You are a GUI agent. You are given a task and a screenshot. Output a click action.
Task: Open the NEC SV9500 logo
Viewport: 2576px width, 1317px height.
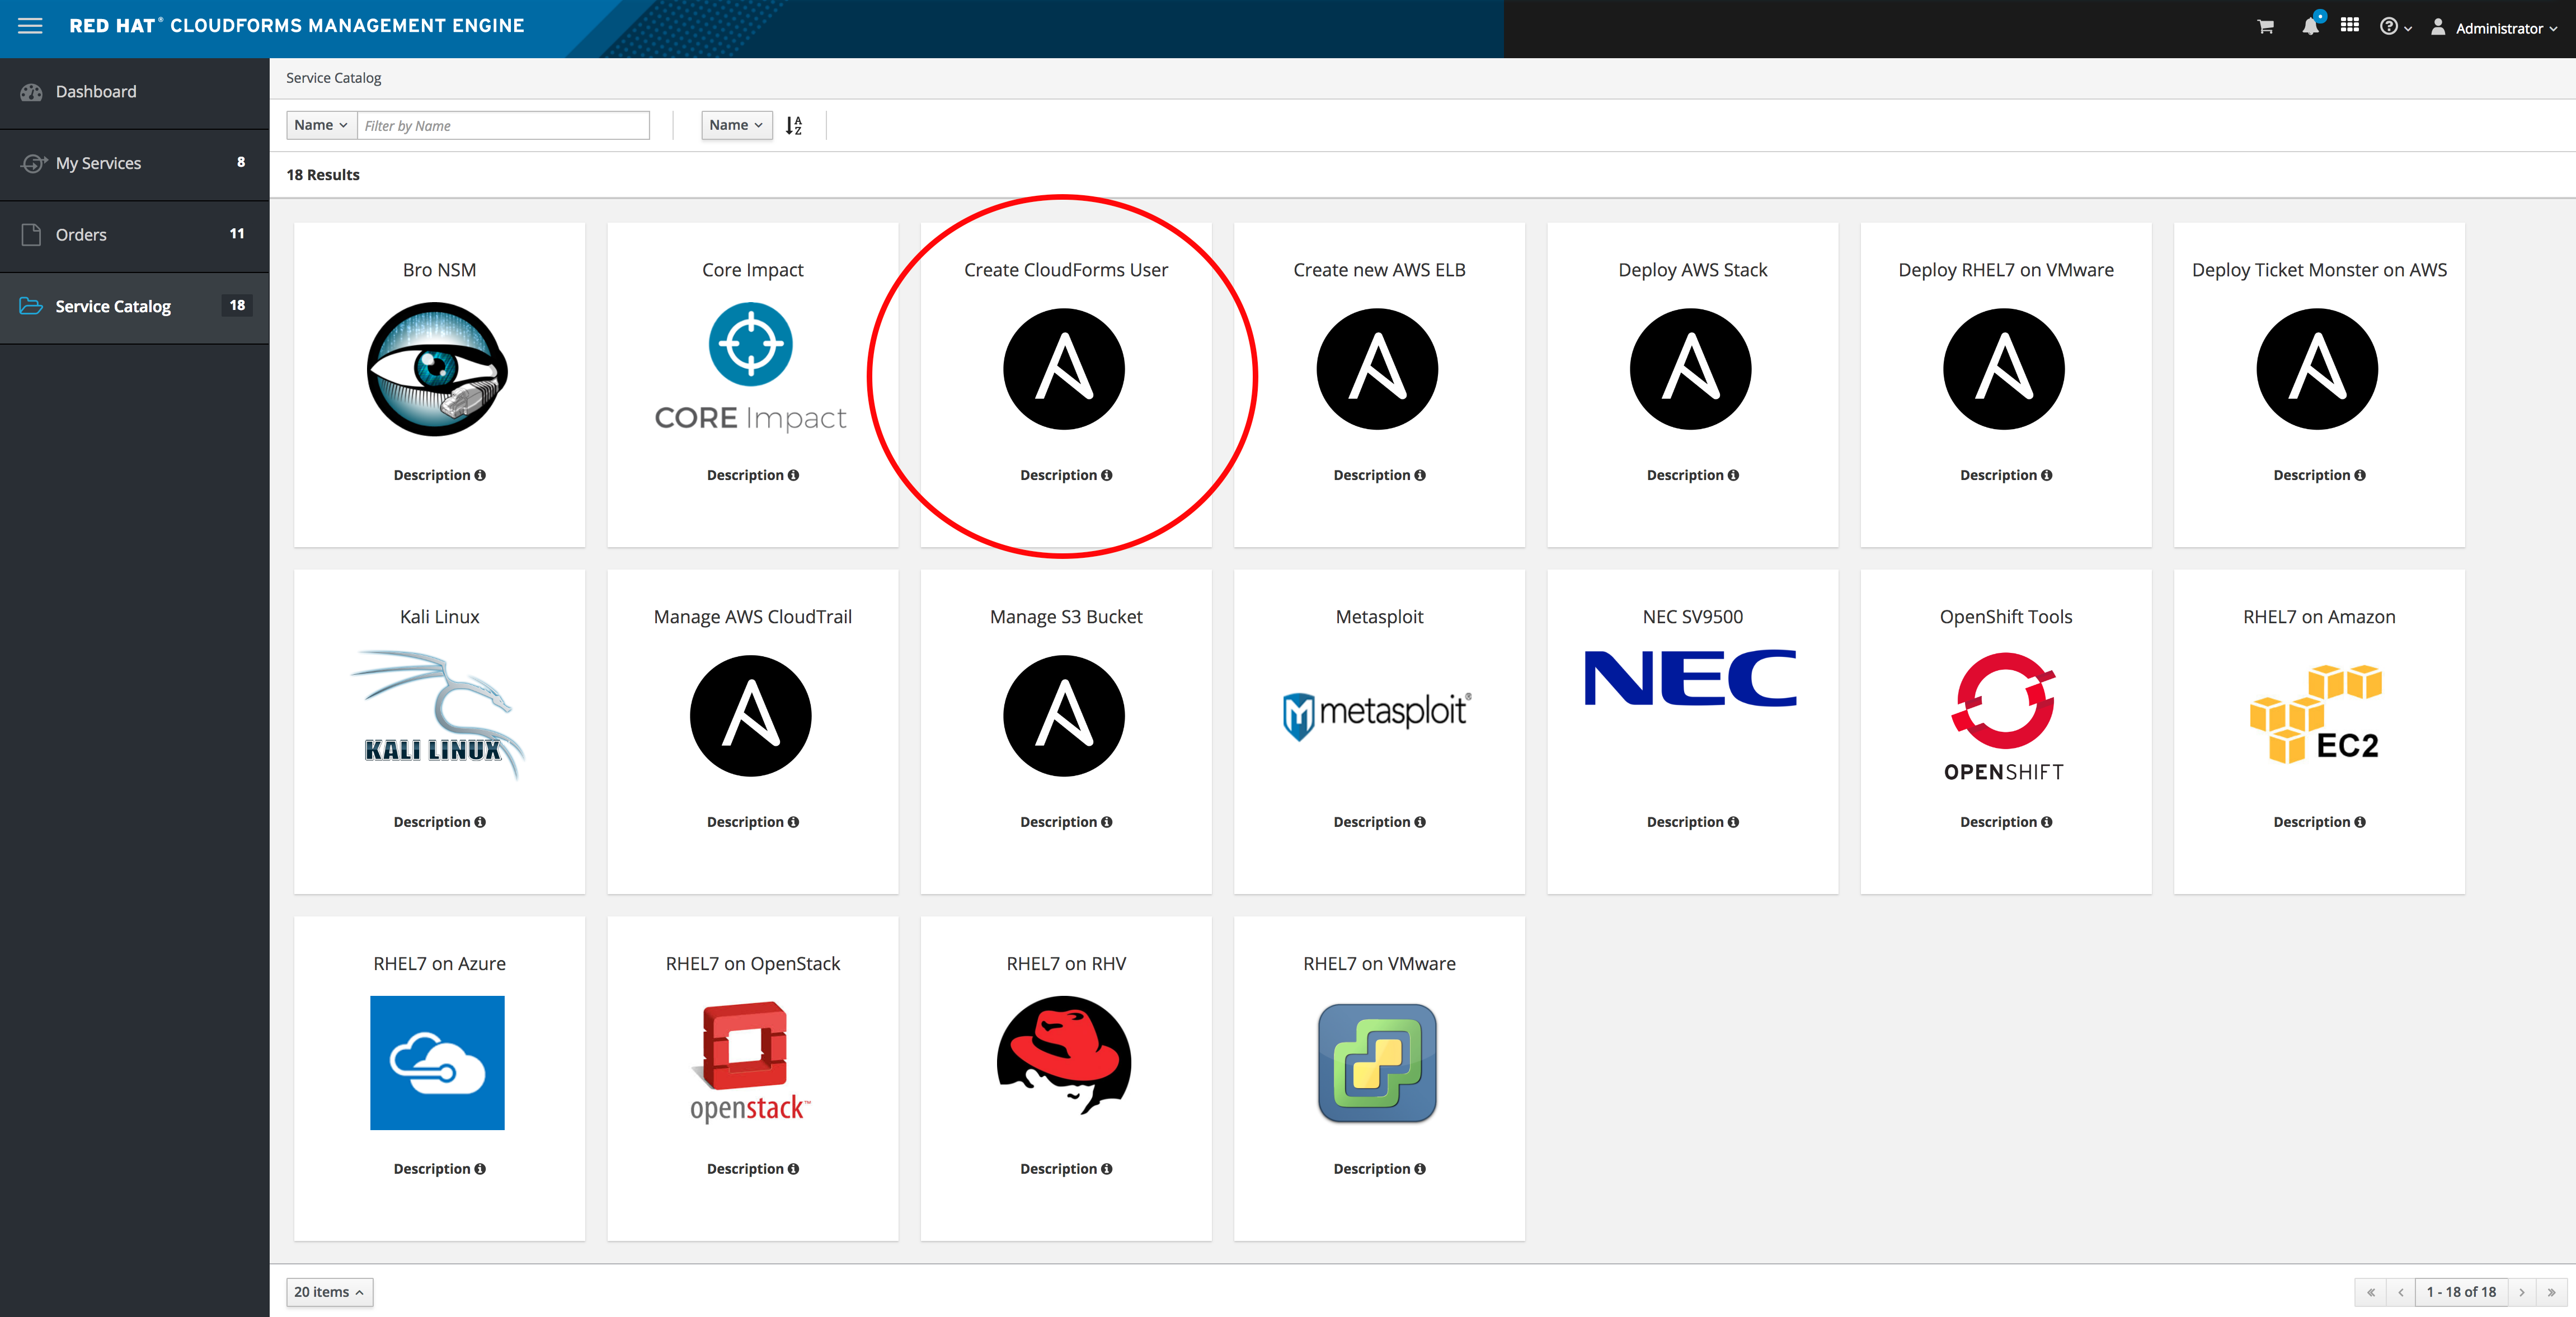(x=1691, y=678)
